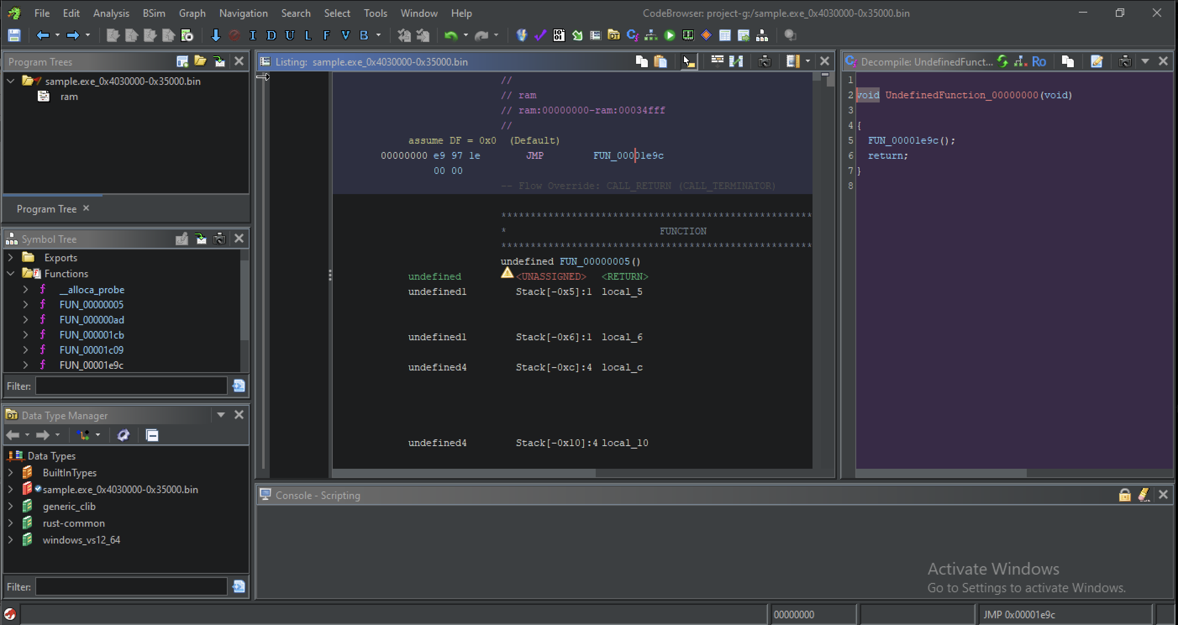Expand the Exports folder in Symbol Tree
This screenshot has height=625, width=1178.
pyautogui.click(x=11, y=258)
